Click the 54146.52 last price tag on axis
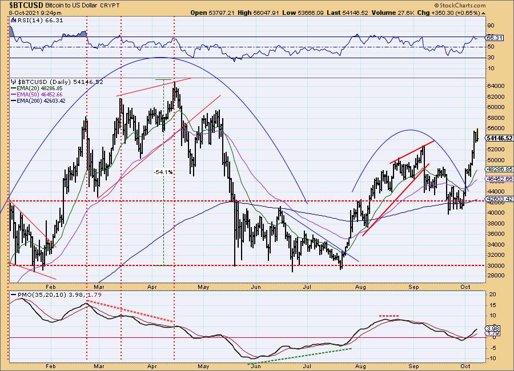 (x=499, y=138)
